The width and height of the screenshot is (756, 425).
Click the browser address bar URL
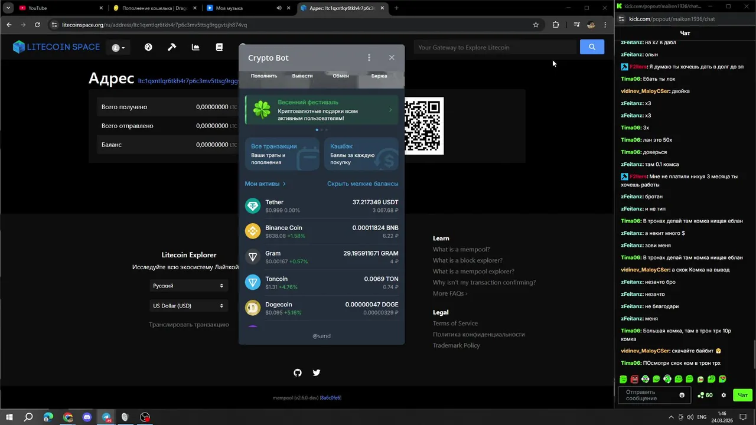pos(154,25)
